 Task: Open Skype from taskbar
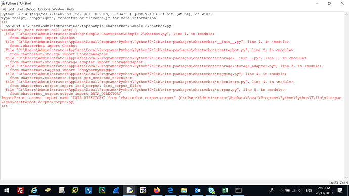pyautogui.click(x=211, y=190)
